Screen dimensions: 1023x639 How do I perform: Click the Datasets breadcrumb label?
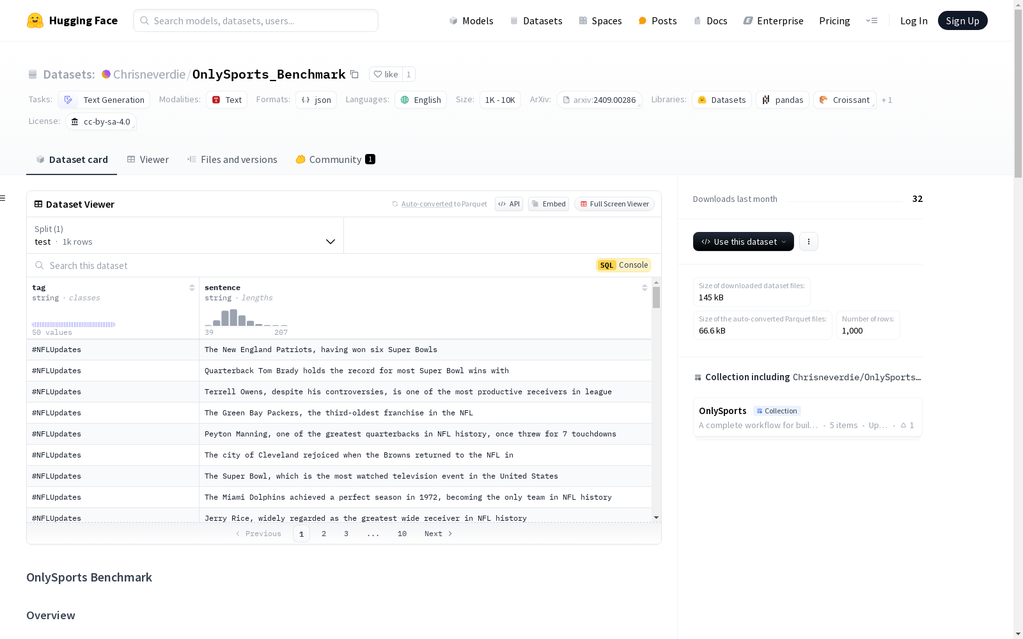68,74
